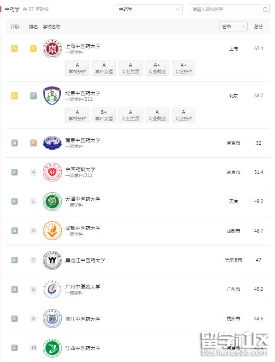The width and height of the screenshot is (275, 362).
Task: Click 北京中医药大学 学科支撑 B+ box
Action: click(x=104, y=115)
